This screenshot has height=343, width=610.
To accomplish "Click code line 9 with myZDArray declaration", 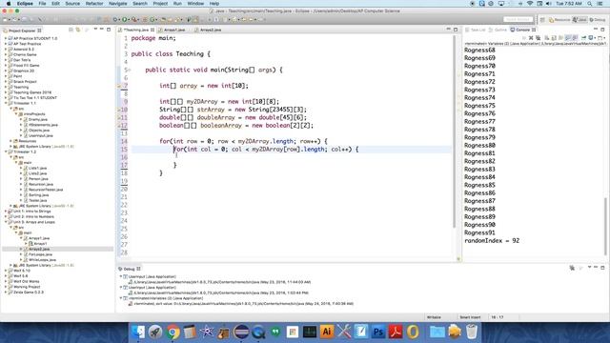I will pos(219,102).
